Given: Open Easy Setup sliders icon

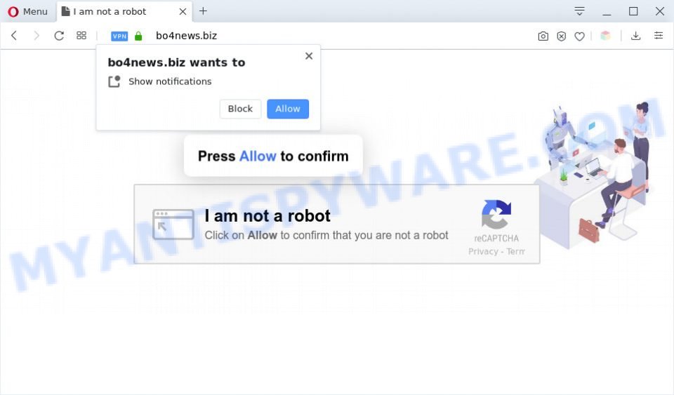Looking at the screenshot, I should [x=658, y=36].
